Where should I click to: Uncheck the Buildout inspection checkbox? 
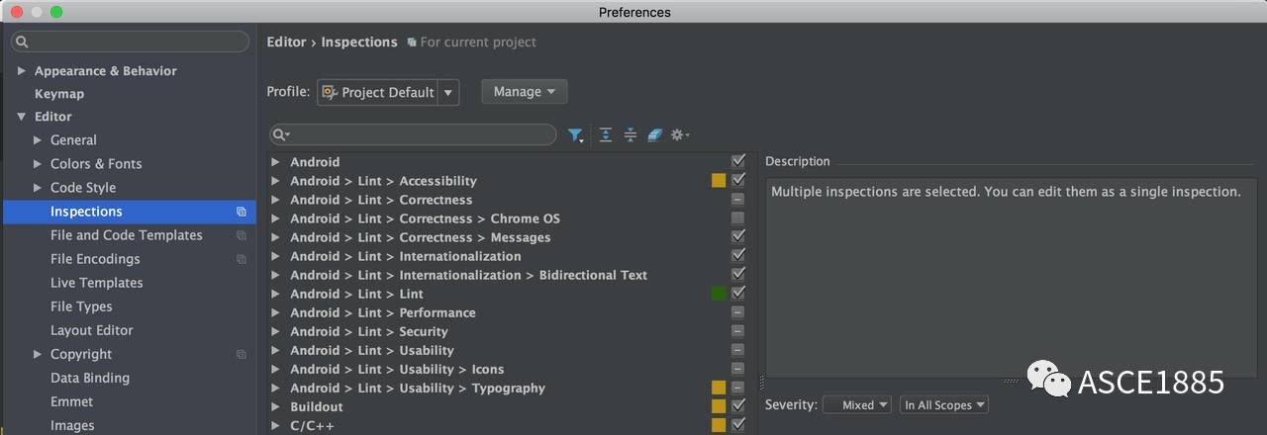click(738, 406)
